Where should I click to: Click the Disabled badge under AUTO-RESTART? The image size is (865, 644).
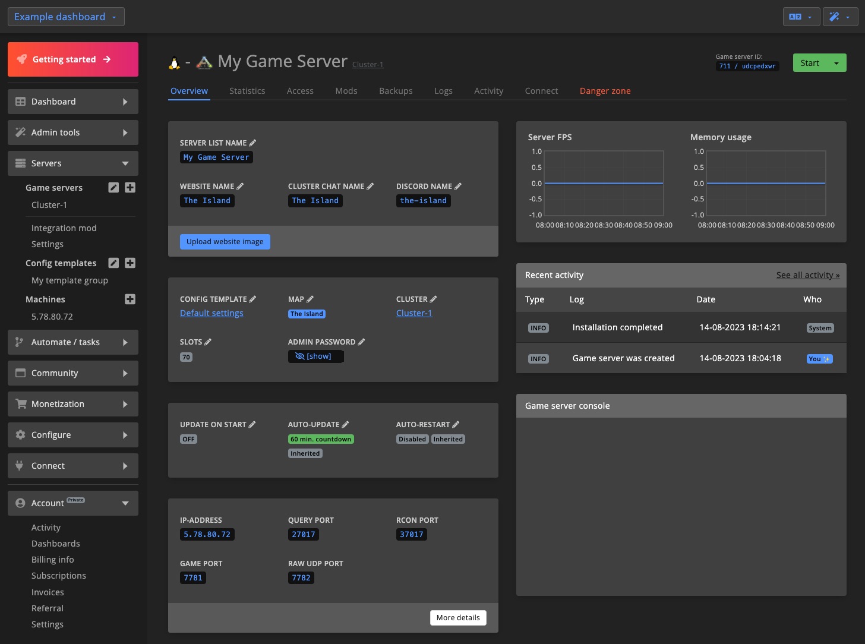click(412, 438)
